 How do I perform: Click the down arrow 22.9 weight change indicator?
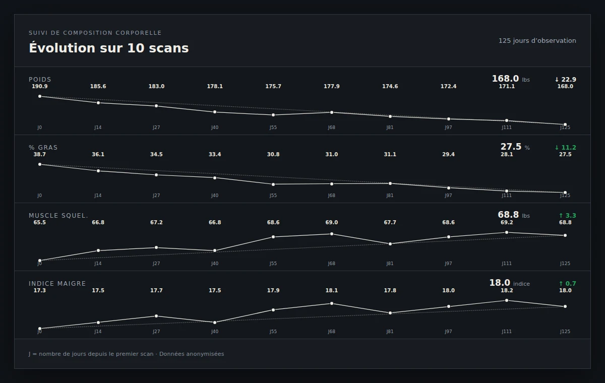click(x=565, y=80)
